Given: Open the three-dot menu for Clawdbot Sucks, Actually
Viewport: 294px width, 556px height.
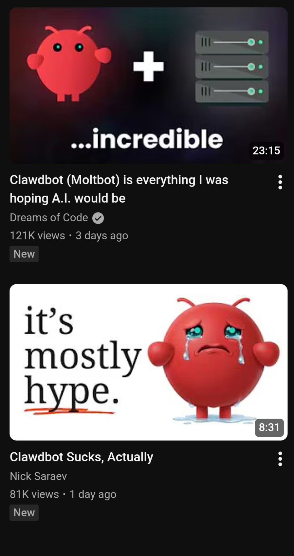Looking at the screenshot, I should 280,459.
